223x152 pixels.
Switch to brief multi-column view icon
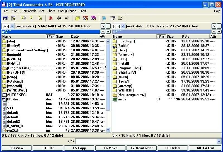pos(24,18)
